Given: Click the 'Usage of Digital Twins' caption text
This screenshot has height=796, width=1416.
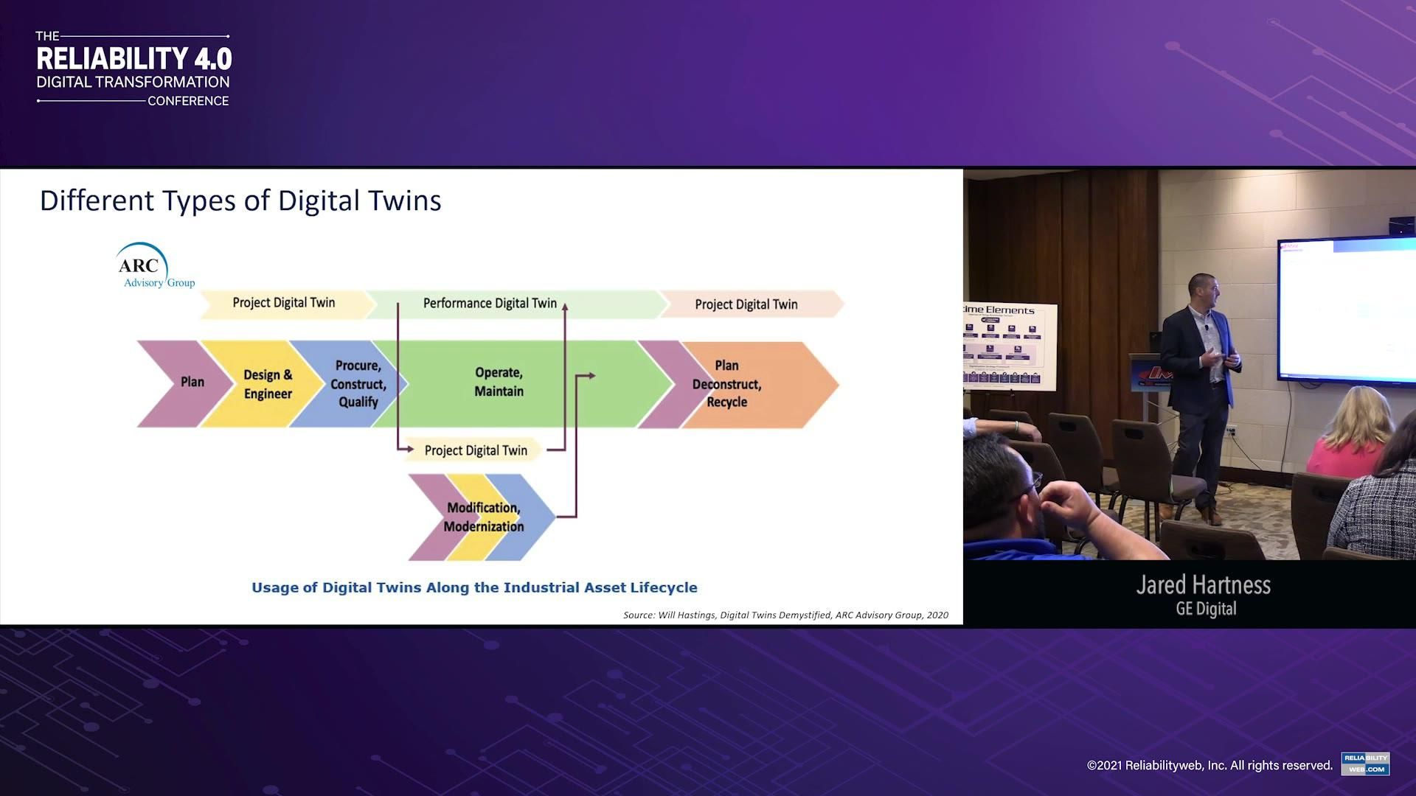Looking at the screenshot, I should click(475, 587).
